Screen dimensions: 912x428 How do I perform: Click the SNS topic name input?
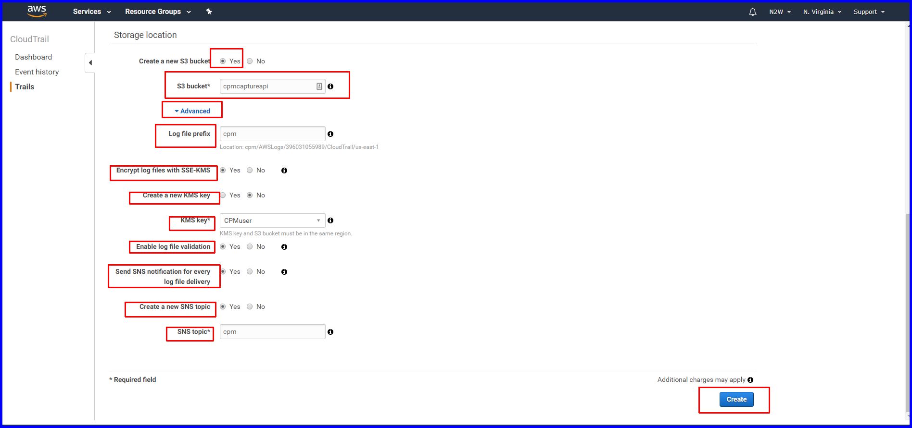point(273,331)
